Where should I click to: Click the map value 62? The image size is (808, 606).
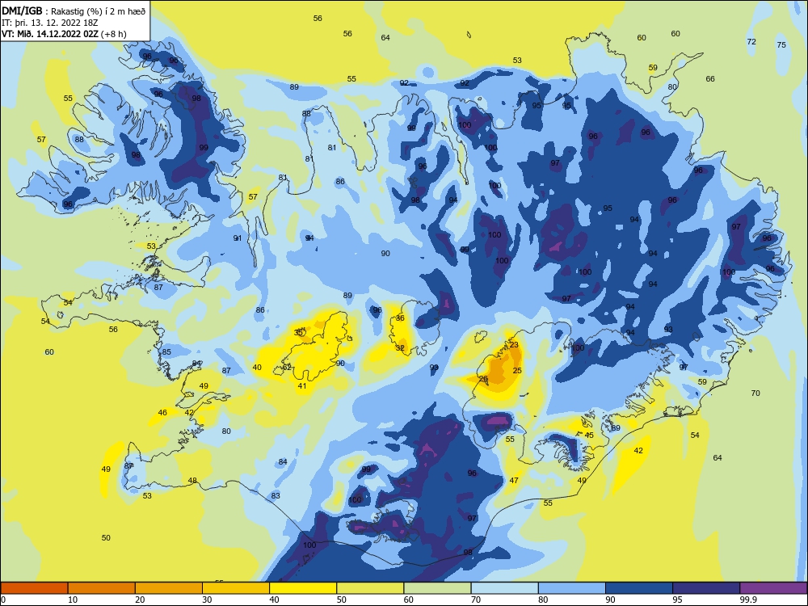point(287,368)
